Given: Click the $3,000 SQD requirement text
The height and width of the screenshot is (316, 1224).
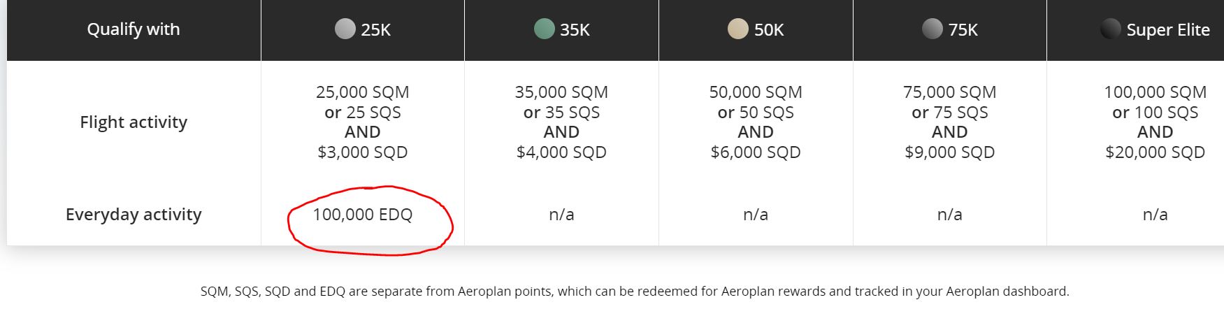Looking at the screenshot, I should [363, 152].
